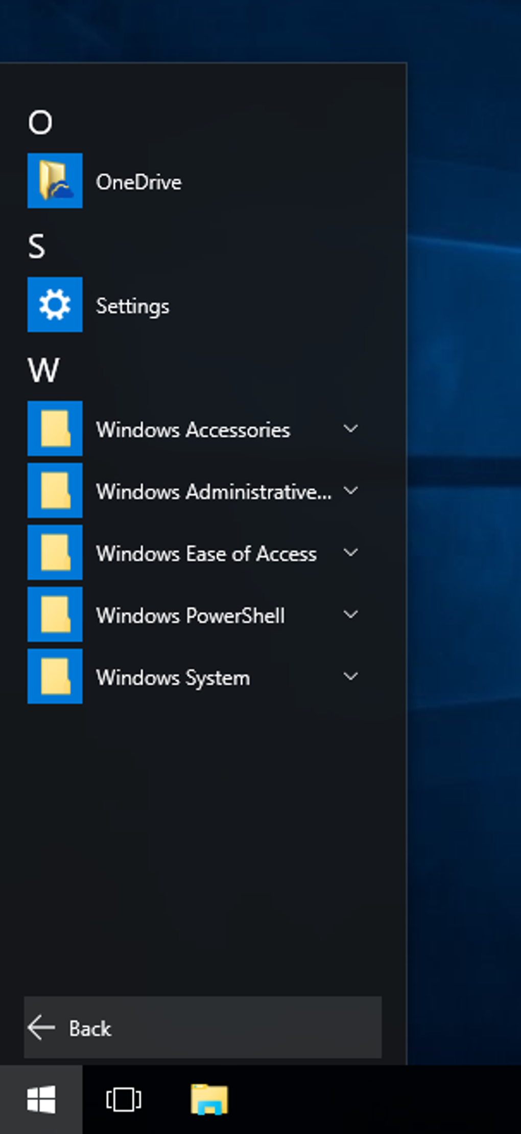Expand the Windows System chevron

(x=350, y=676)
